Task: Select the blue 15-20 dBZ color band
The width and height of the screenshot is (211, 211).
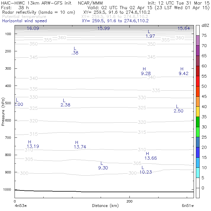Action: point(198,152)
